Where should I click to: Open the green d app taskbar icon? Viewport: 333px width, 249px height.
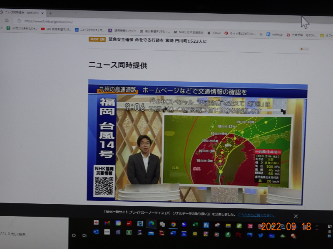228,234
